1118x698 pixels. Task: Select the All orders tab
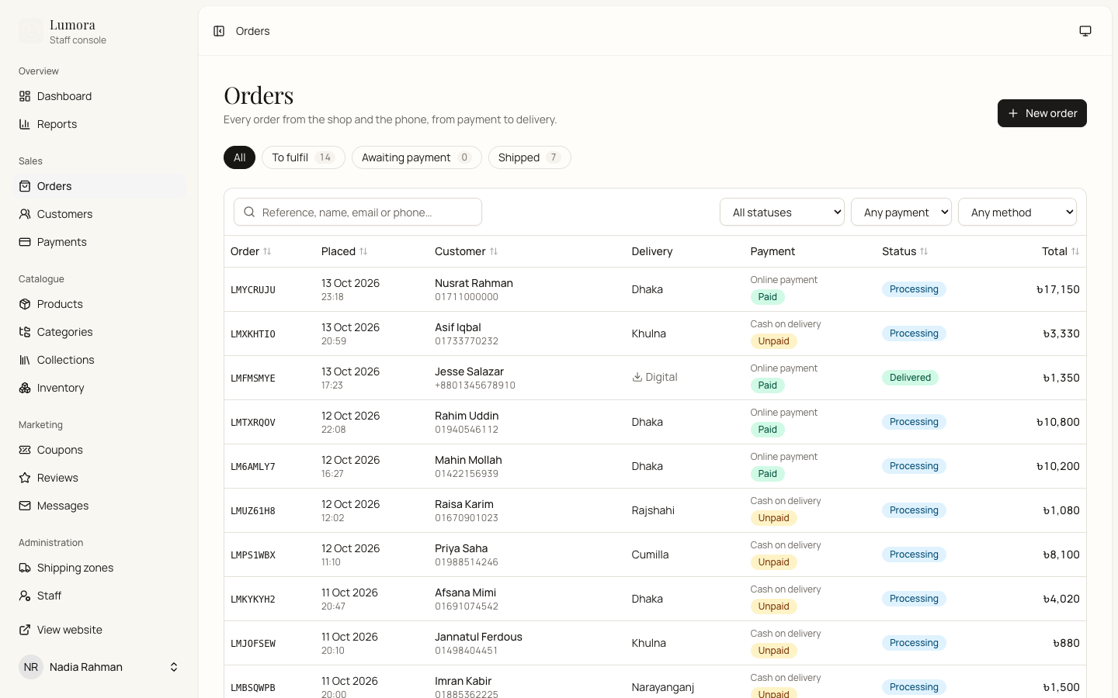(239, 157)
